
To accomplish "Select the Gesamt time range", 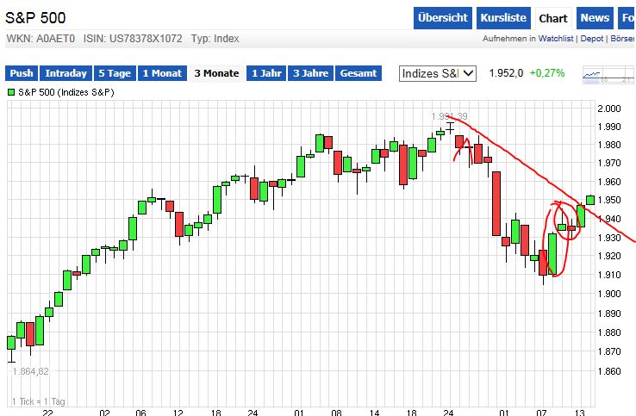I will click(x=359, y=73).
